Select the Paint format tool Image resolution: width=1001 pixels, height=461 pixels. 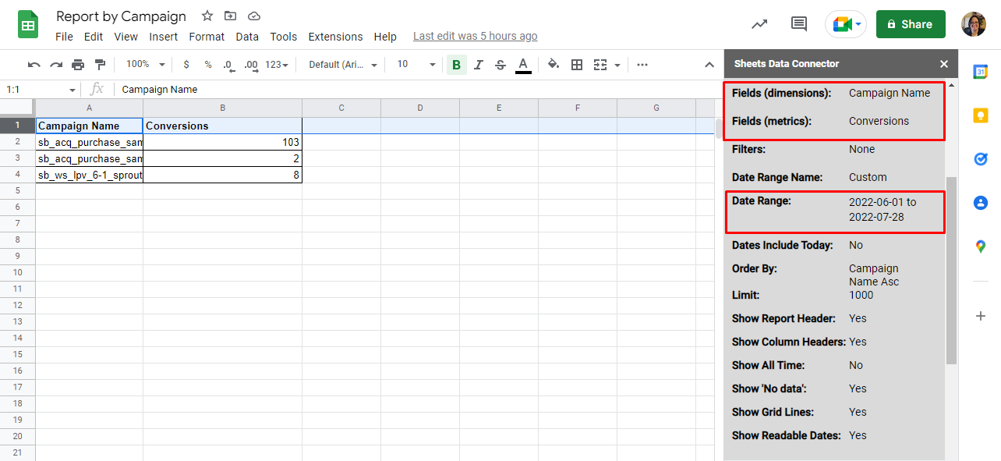tap(100, 65)
